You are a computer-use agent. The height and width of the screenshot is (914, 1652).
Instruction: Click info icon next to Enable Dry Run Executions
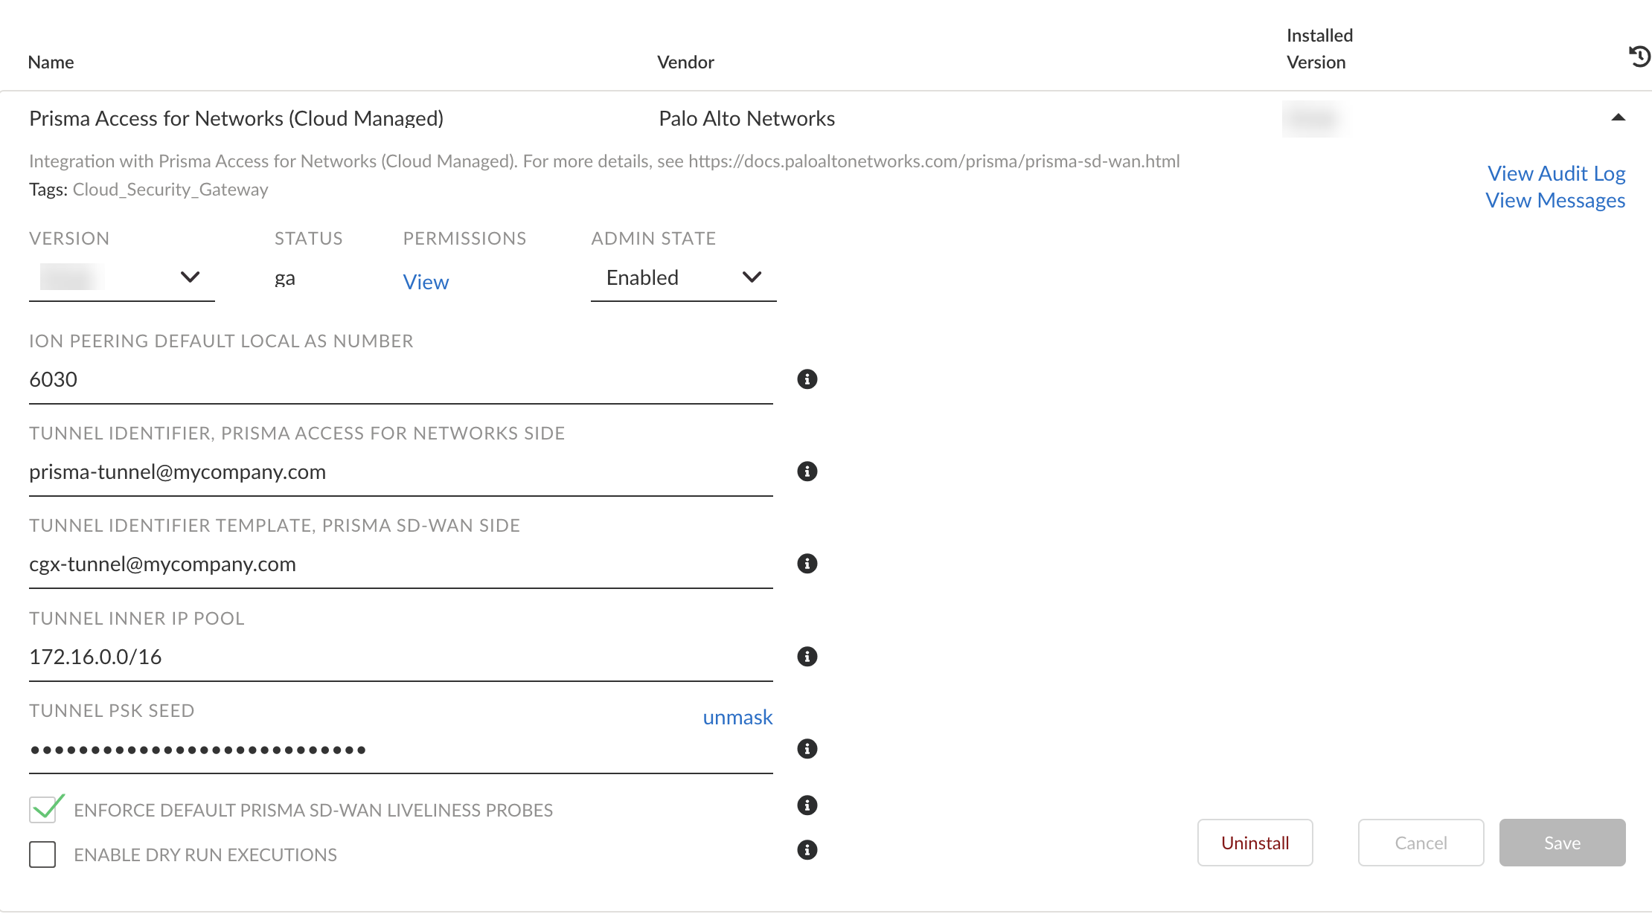(x=807, y=850)
